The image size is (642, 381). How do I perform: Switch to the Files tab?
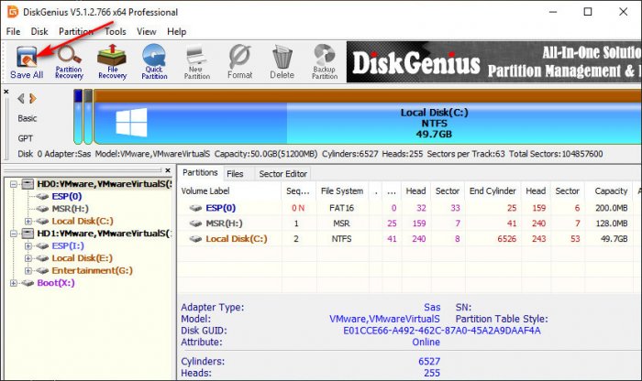pyautogui.click(x=235, y=174)
